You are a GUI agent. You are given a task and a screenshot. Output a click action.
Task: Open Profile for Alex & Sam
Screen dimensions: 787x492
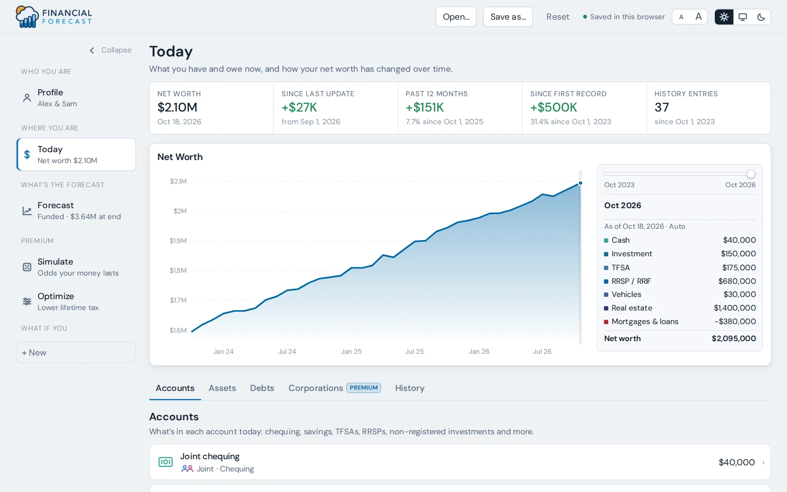click(x=76, y=98)
